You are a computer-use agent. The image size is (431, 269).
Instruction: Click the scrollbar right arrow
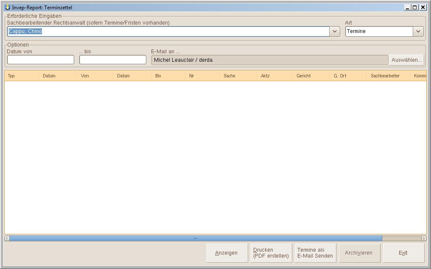click(424, 238)
